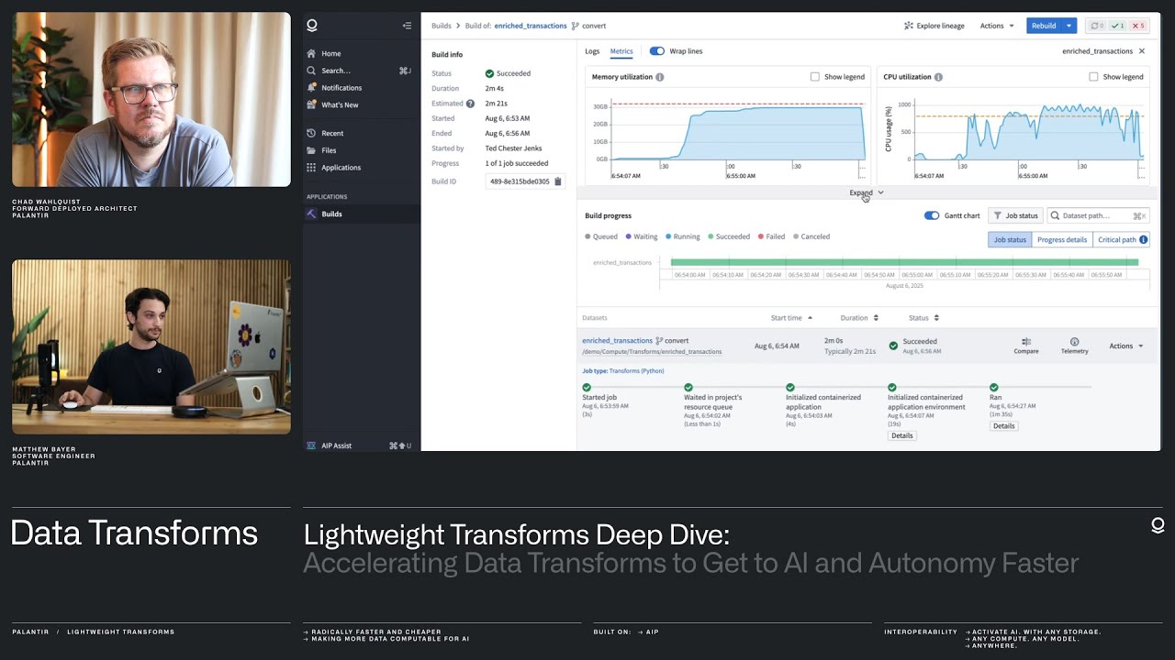Click the failed count badge showing 5
Screen dimensions: 1175x660
click(x=1138, y=26)
